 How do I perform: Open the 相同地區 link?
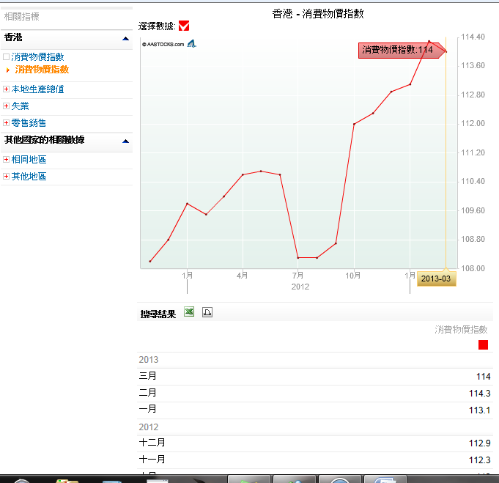pos(29,160)
